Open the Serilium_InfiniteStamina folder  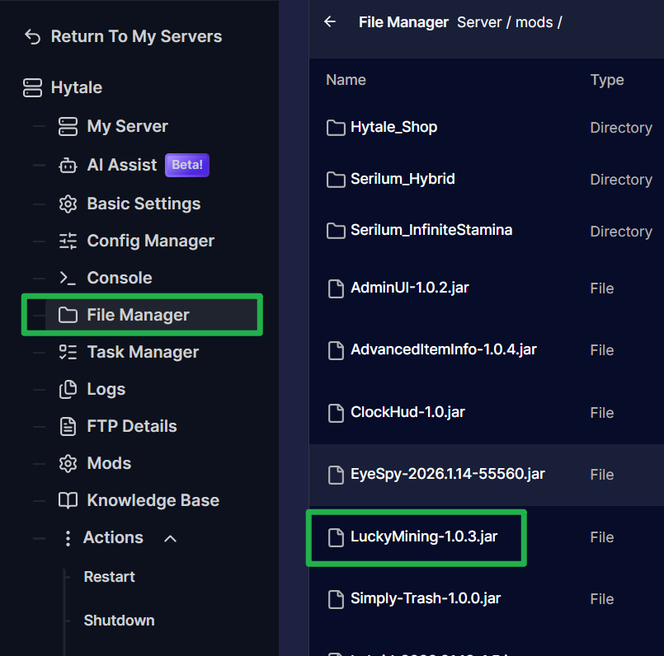click(431, 231)
